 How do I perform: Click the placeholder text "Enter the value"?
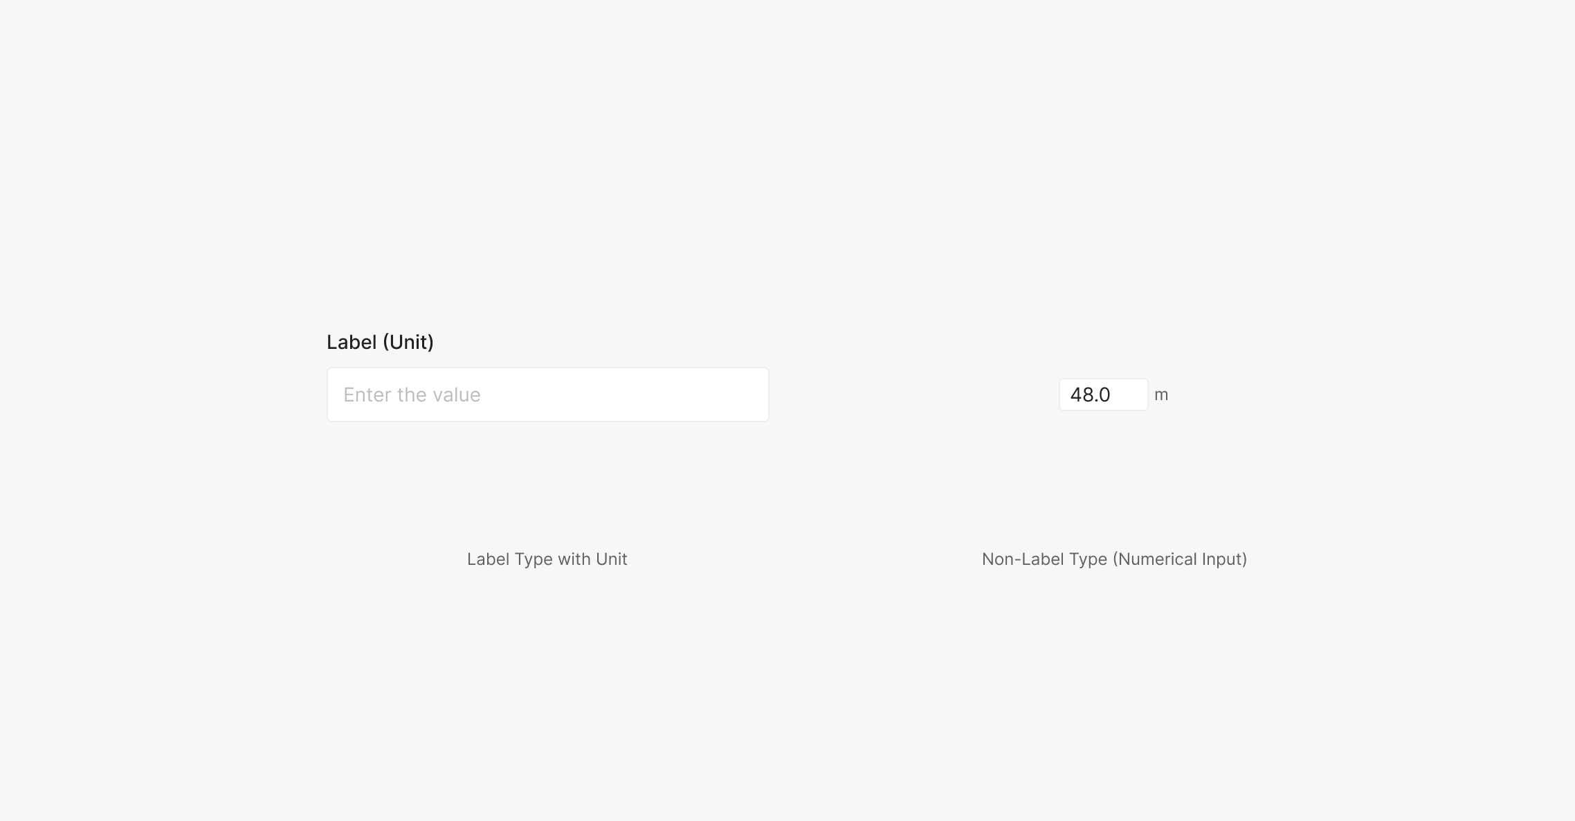pos(412,395)
